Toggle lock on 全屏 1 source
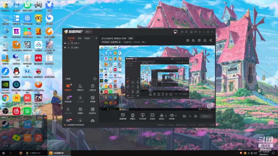 [x=68, y=47]
